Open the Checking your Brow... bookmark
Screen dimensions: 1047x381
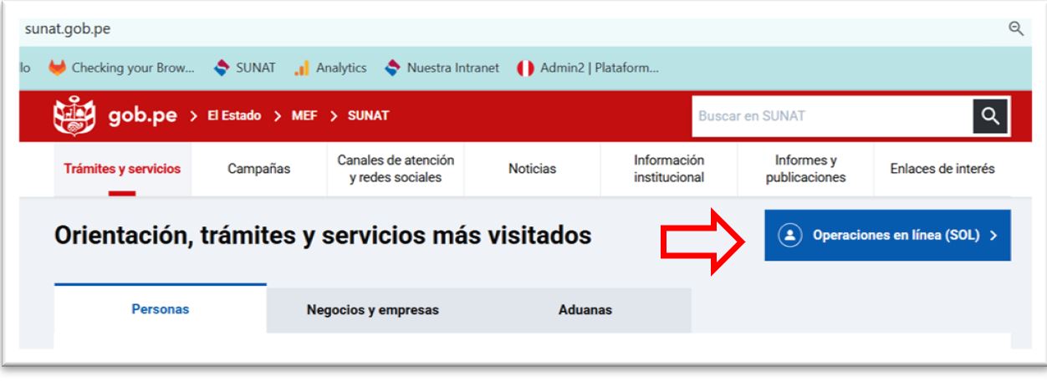[121, 69]
